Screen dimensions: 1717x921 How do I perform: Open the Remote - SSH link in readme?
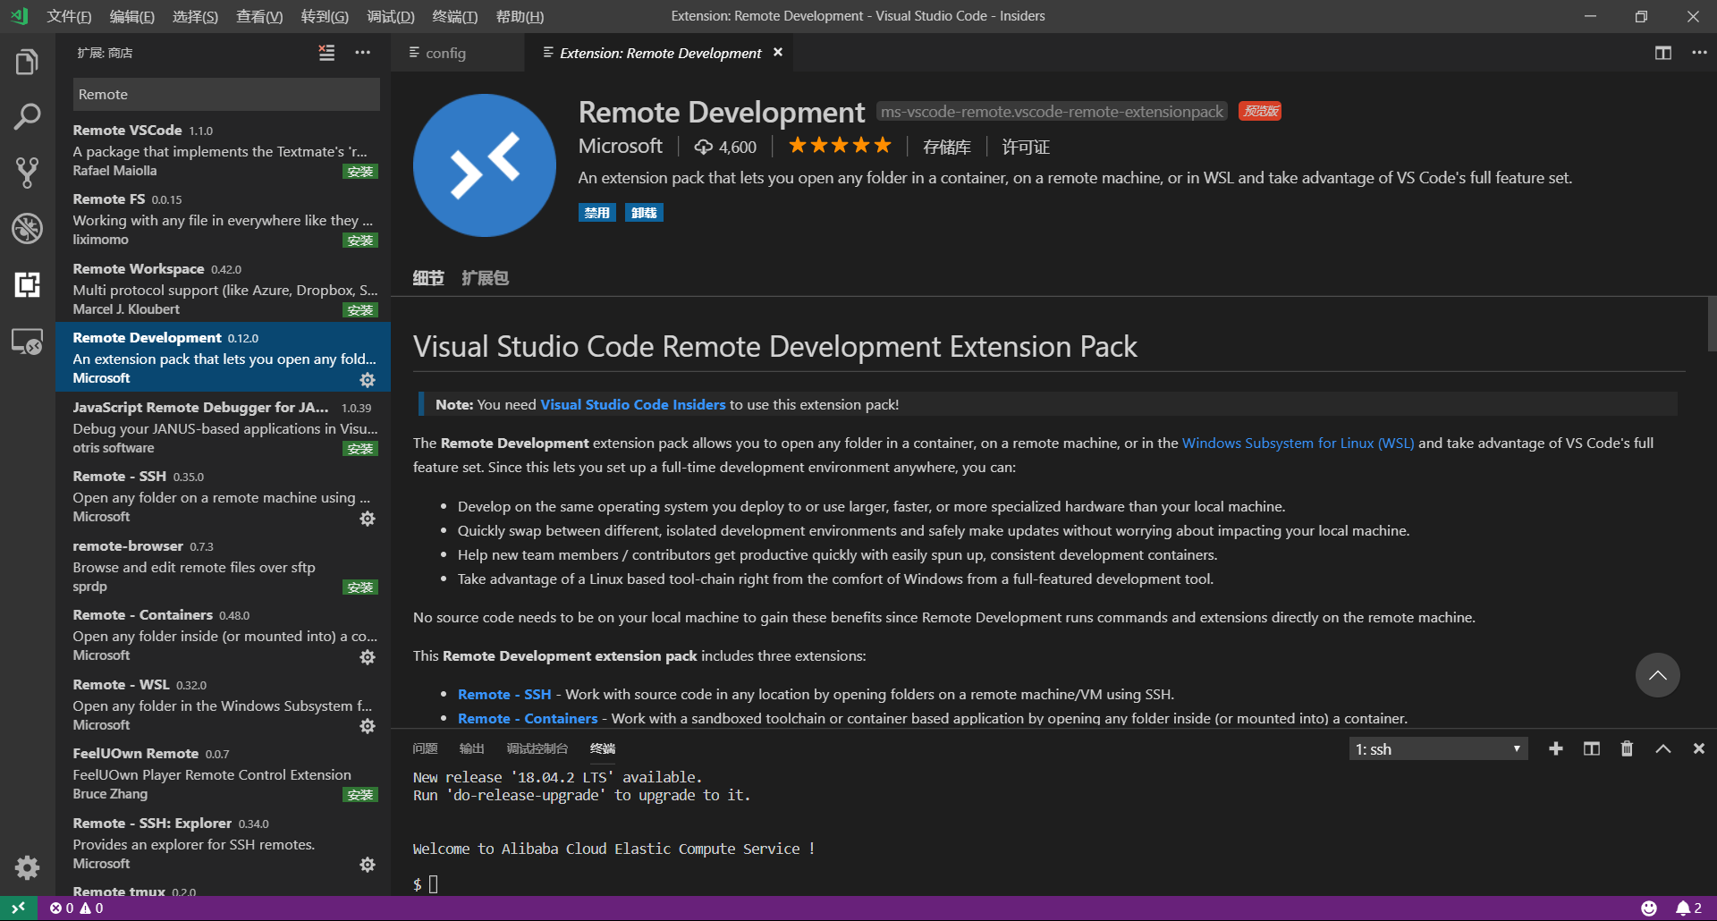point(504,694)
